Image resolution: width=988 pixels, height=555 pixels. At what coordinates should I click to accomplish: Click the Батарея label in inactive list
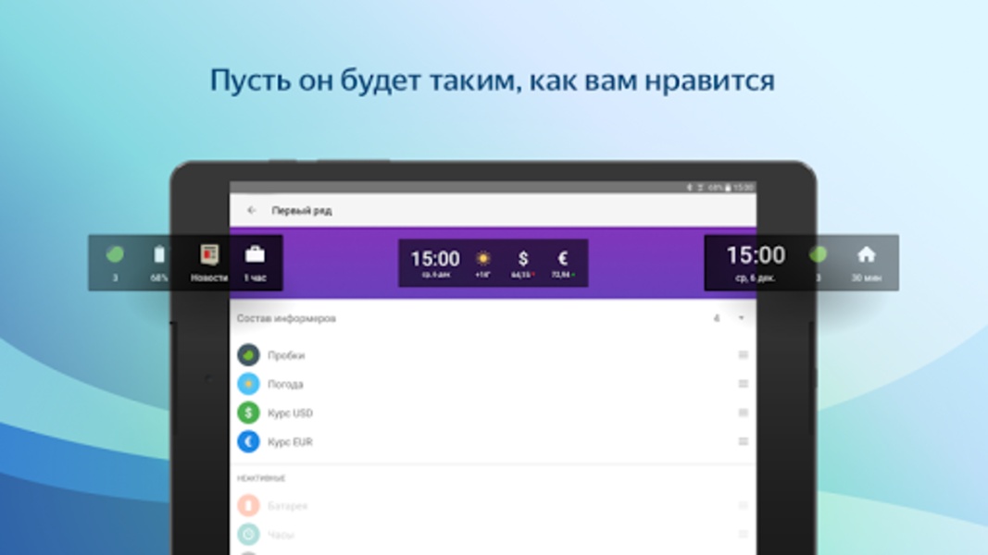(287, 506)
